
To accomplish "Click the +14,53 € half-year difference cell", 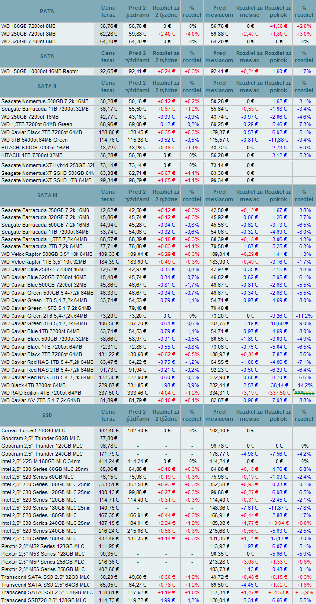I will [x=278, y=592].
